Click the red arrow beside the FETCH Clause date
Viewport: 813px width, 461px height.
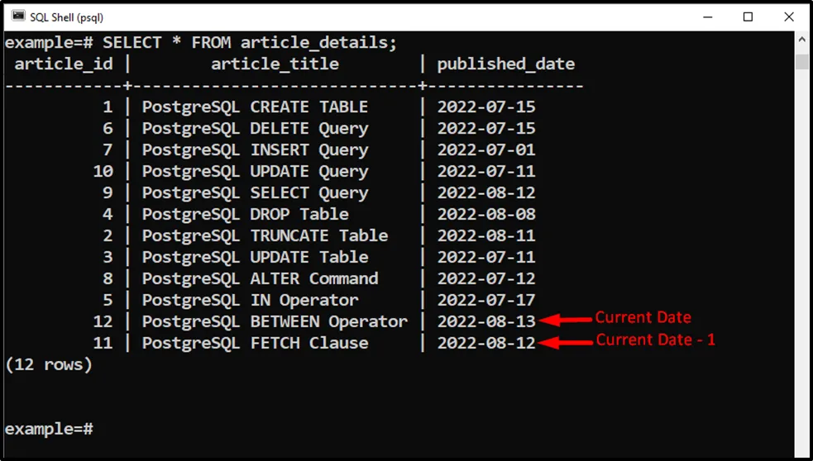tap(564, 343)
